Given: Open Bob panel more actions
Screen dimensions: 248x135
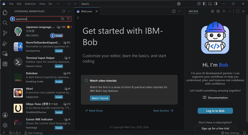Looking at the screenshot, I should tap(229, 11).
